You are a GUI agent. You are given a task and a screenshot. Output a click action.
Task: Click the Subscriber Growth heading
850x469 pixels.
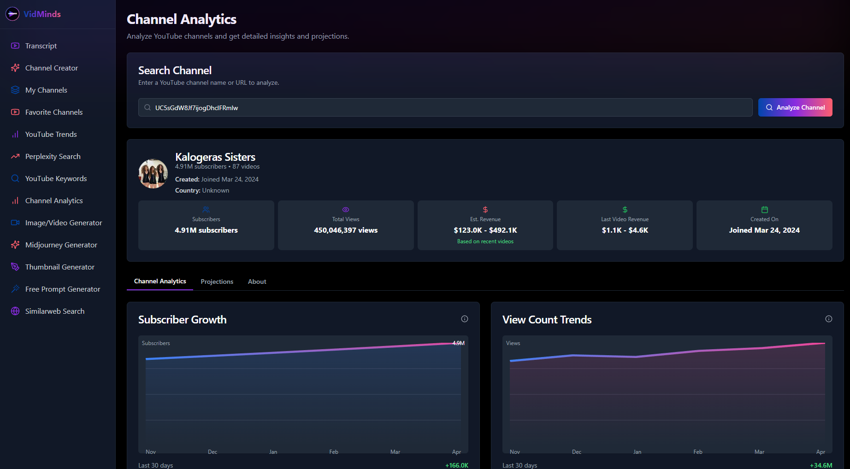183,319
